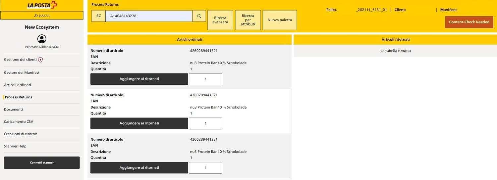The height and width of the screenshot is (180, 497).
Task: Open Documenti section
Action: (13, 109)
